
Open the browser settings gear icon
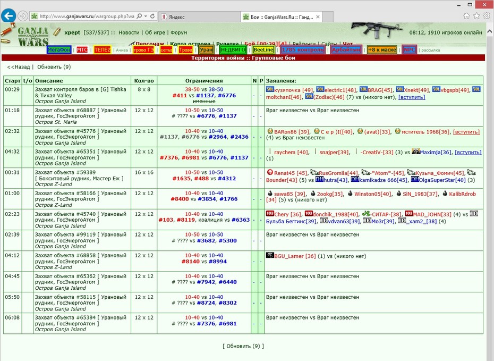(487, 16)
